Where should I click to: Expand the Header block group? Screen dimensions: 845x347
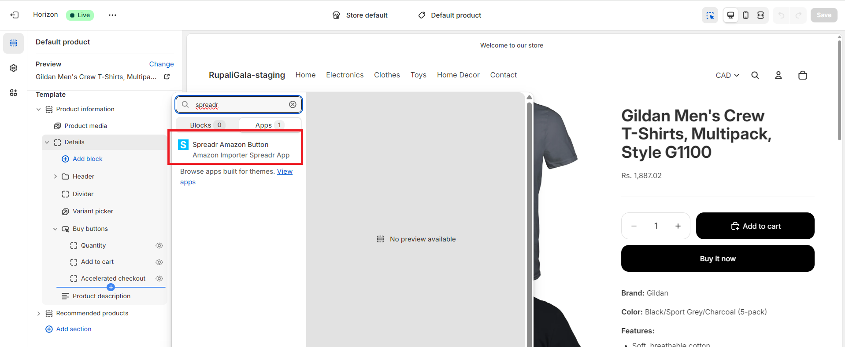(55, 176)
